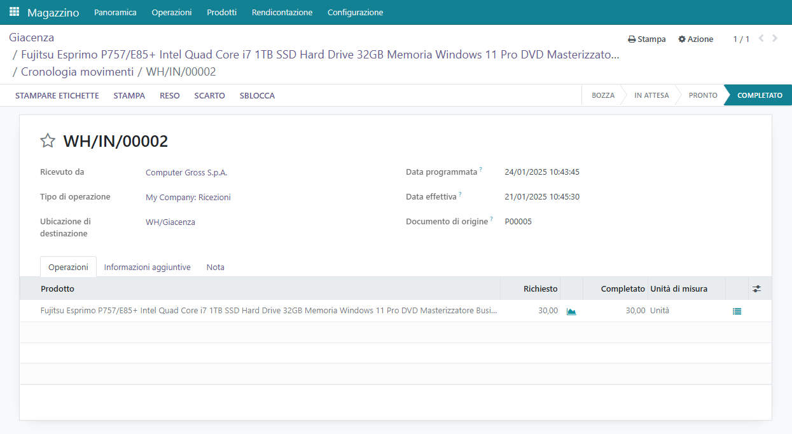Click the WH/IN/00002 record title
This screenshot has width=792, height=434.
click(x=116, y=141)
